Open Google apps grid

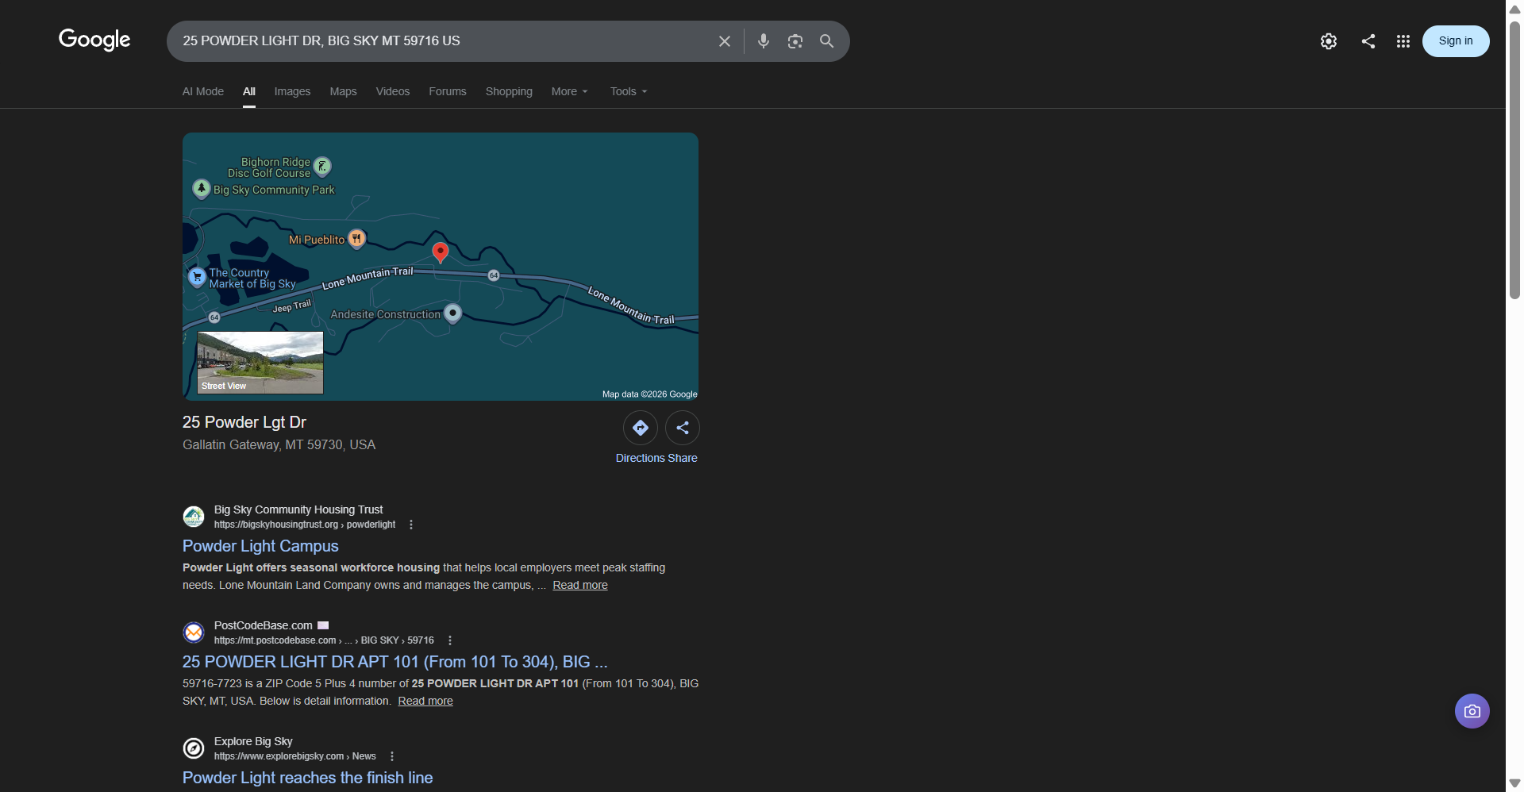[1403, 41]
